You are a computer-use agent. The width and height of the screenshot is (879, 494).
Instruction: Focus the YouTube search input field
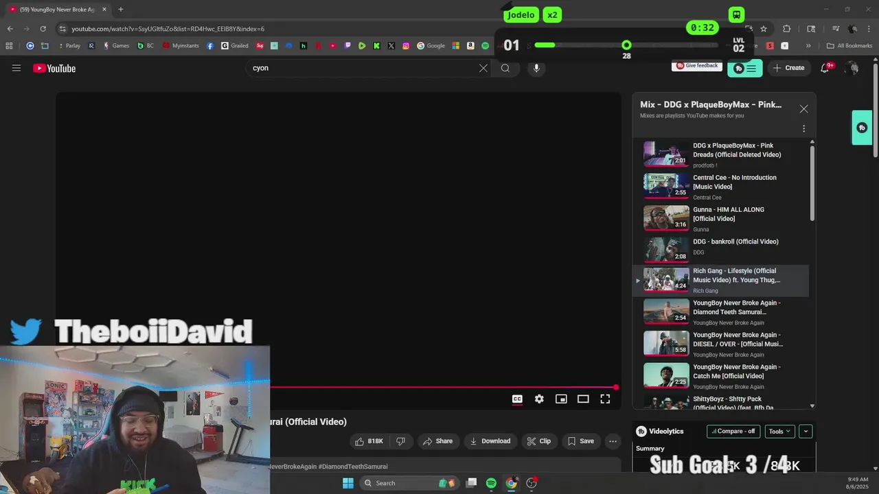point(364,68)
